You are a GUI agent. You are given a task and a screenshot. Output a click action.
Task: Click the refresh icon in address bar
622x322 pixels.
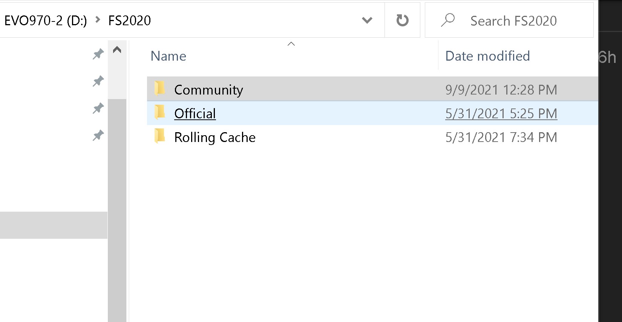point(402,20)
